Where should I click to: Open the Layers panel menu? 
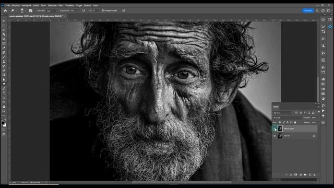[318, 107]
